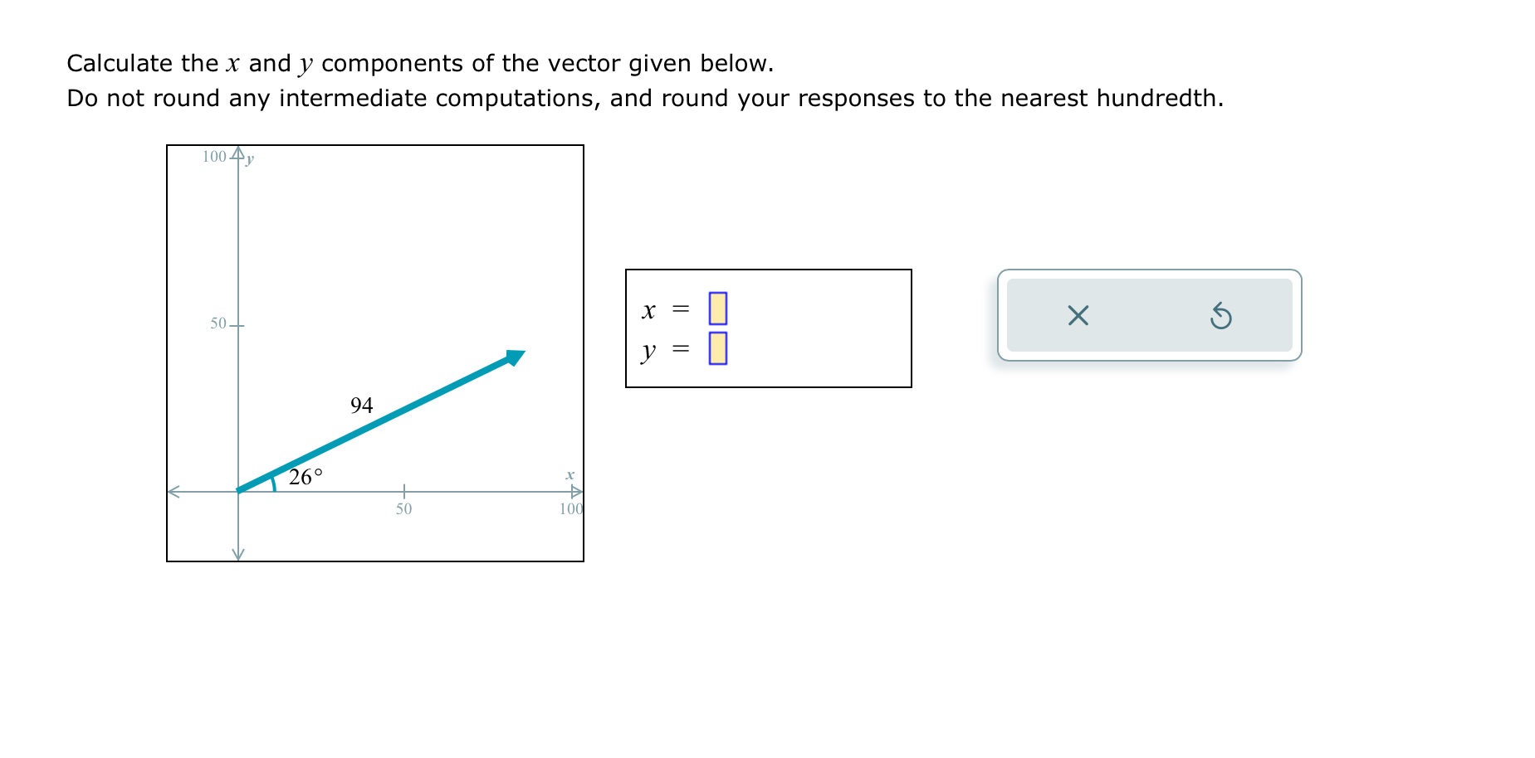
Task: Click the 100 label on the y-axis
Action: 215,156
